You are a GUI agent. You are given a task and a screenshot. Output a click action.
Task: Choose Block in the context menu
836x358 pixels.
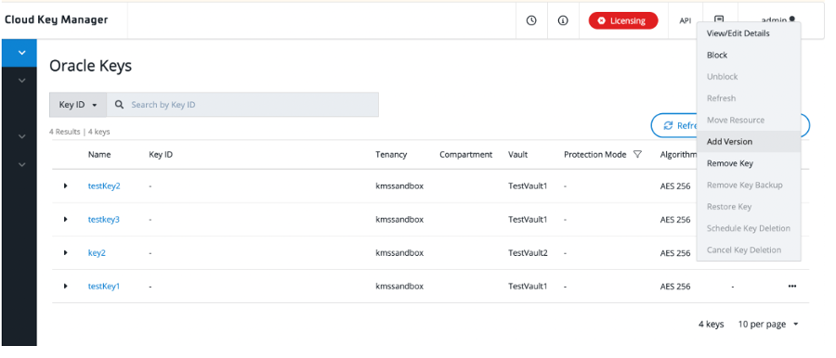tap(748, 55)
